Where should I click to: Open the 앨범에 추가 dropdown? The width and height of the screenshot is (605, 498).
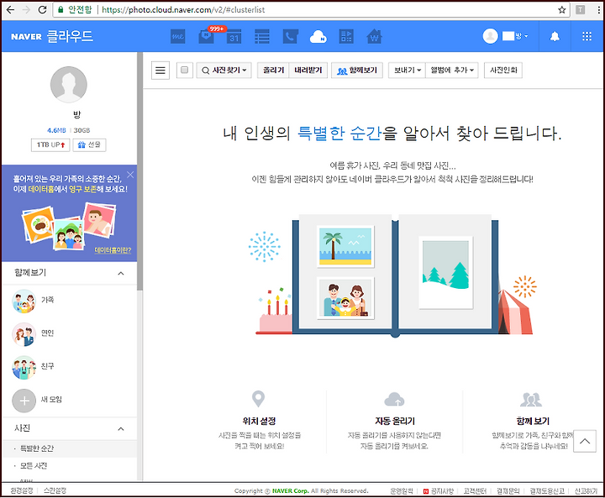point(452,71)
